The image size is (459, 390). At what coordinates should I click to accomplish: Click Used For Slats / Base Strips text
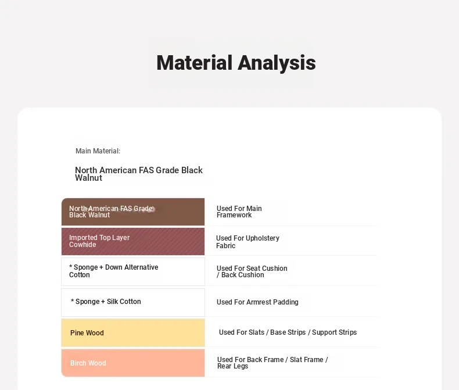[x=288, y=332]
